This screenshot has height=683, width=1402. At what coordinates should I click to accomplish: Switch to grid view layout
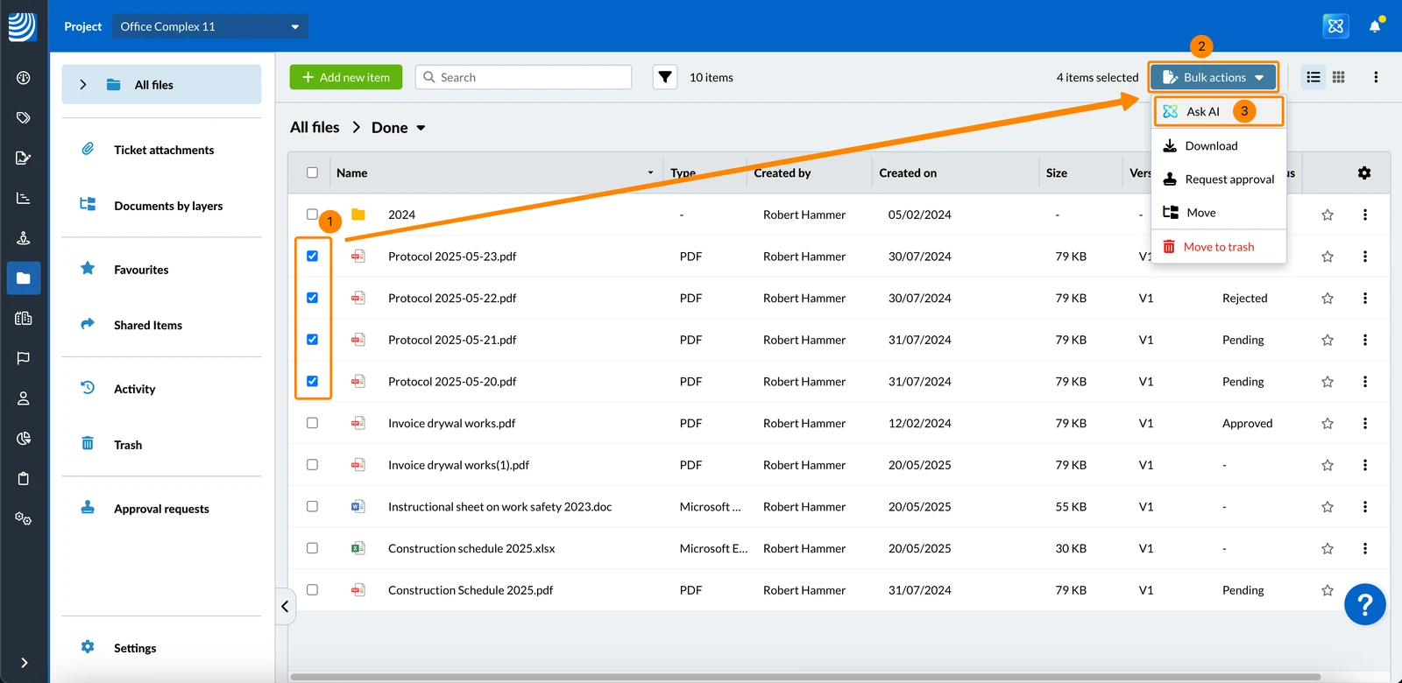point(1338,77)
